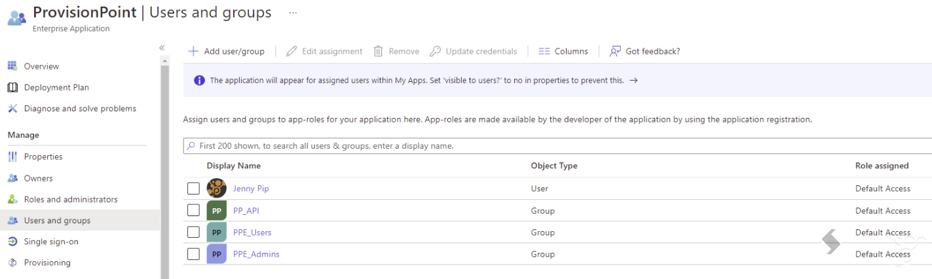Viewport: 932px width, 279px height.
Task: Click the Manage section heading
Action: click(24, 135)
